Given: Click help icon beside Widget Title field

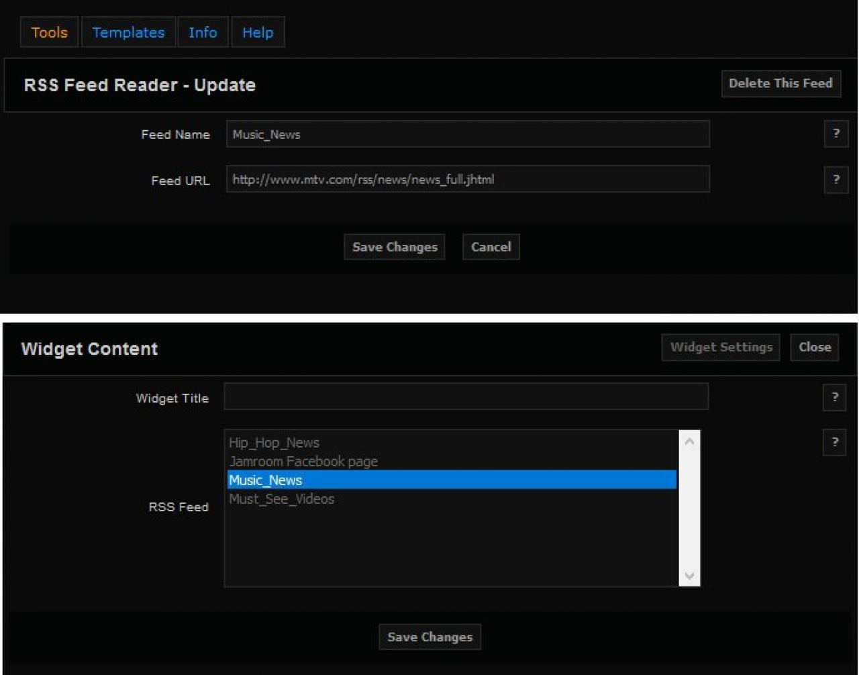Looking at the screenshot, I should click(834, 398).
